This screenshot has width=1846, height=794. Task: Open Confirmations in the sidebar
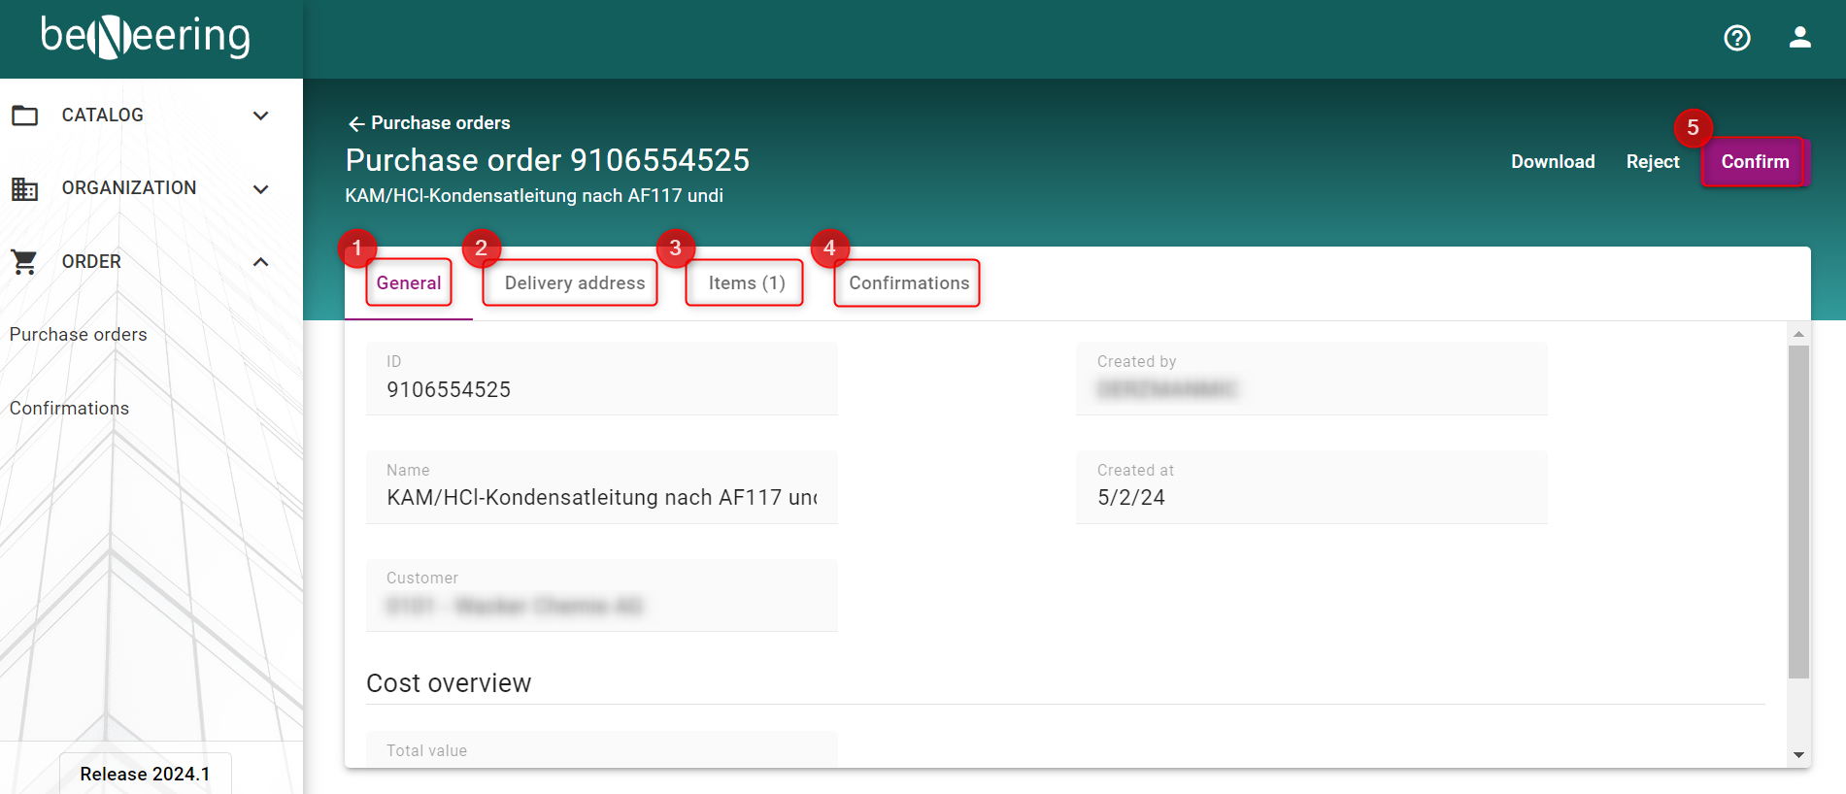point(69,409)
